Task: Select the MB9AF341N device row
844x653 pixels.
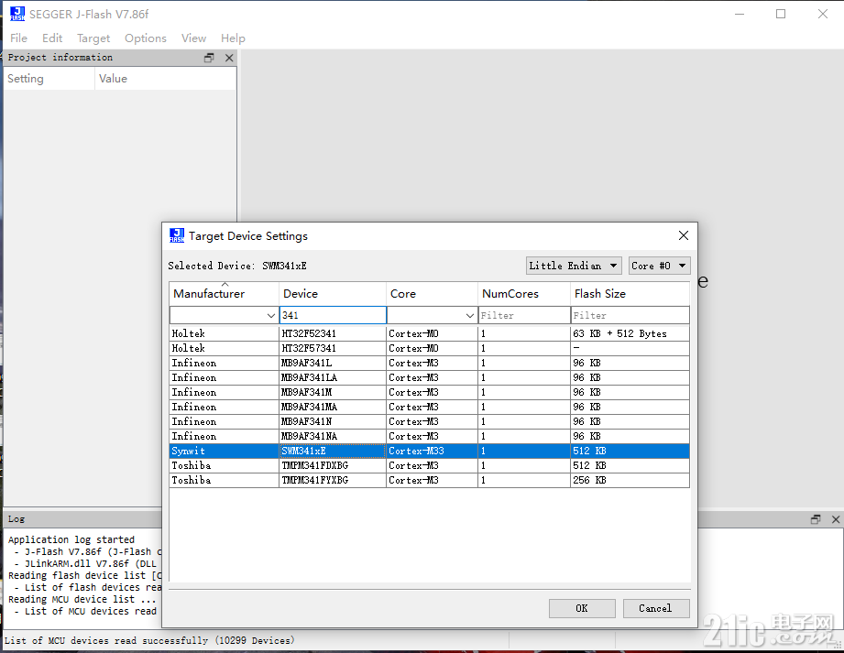Action: pos(429,421)
